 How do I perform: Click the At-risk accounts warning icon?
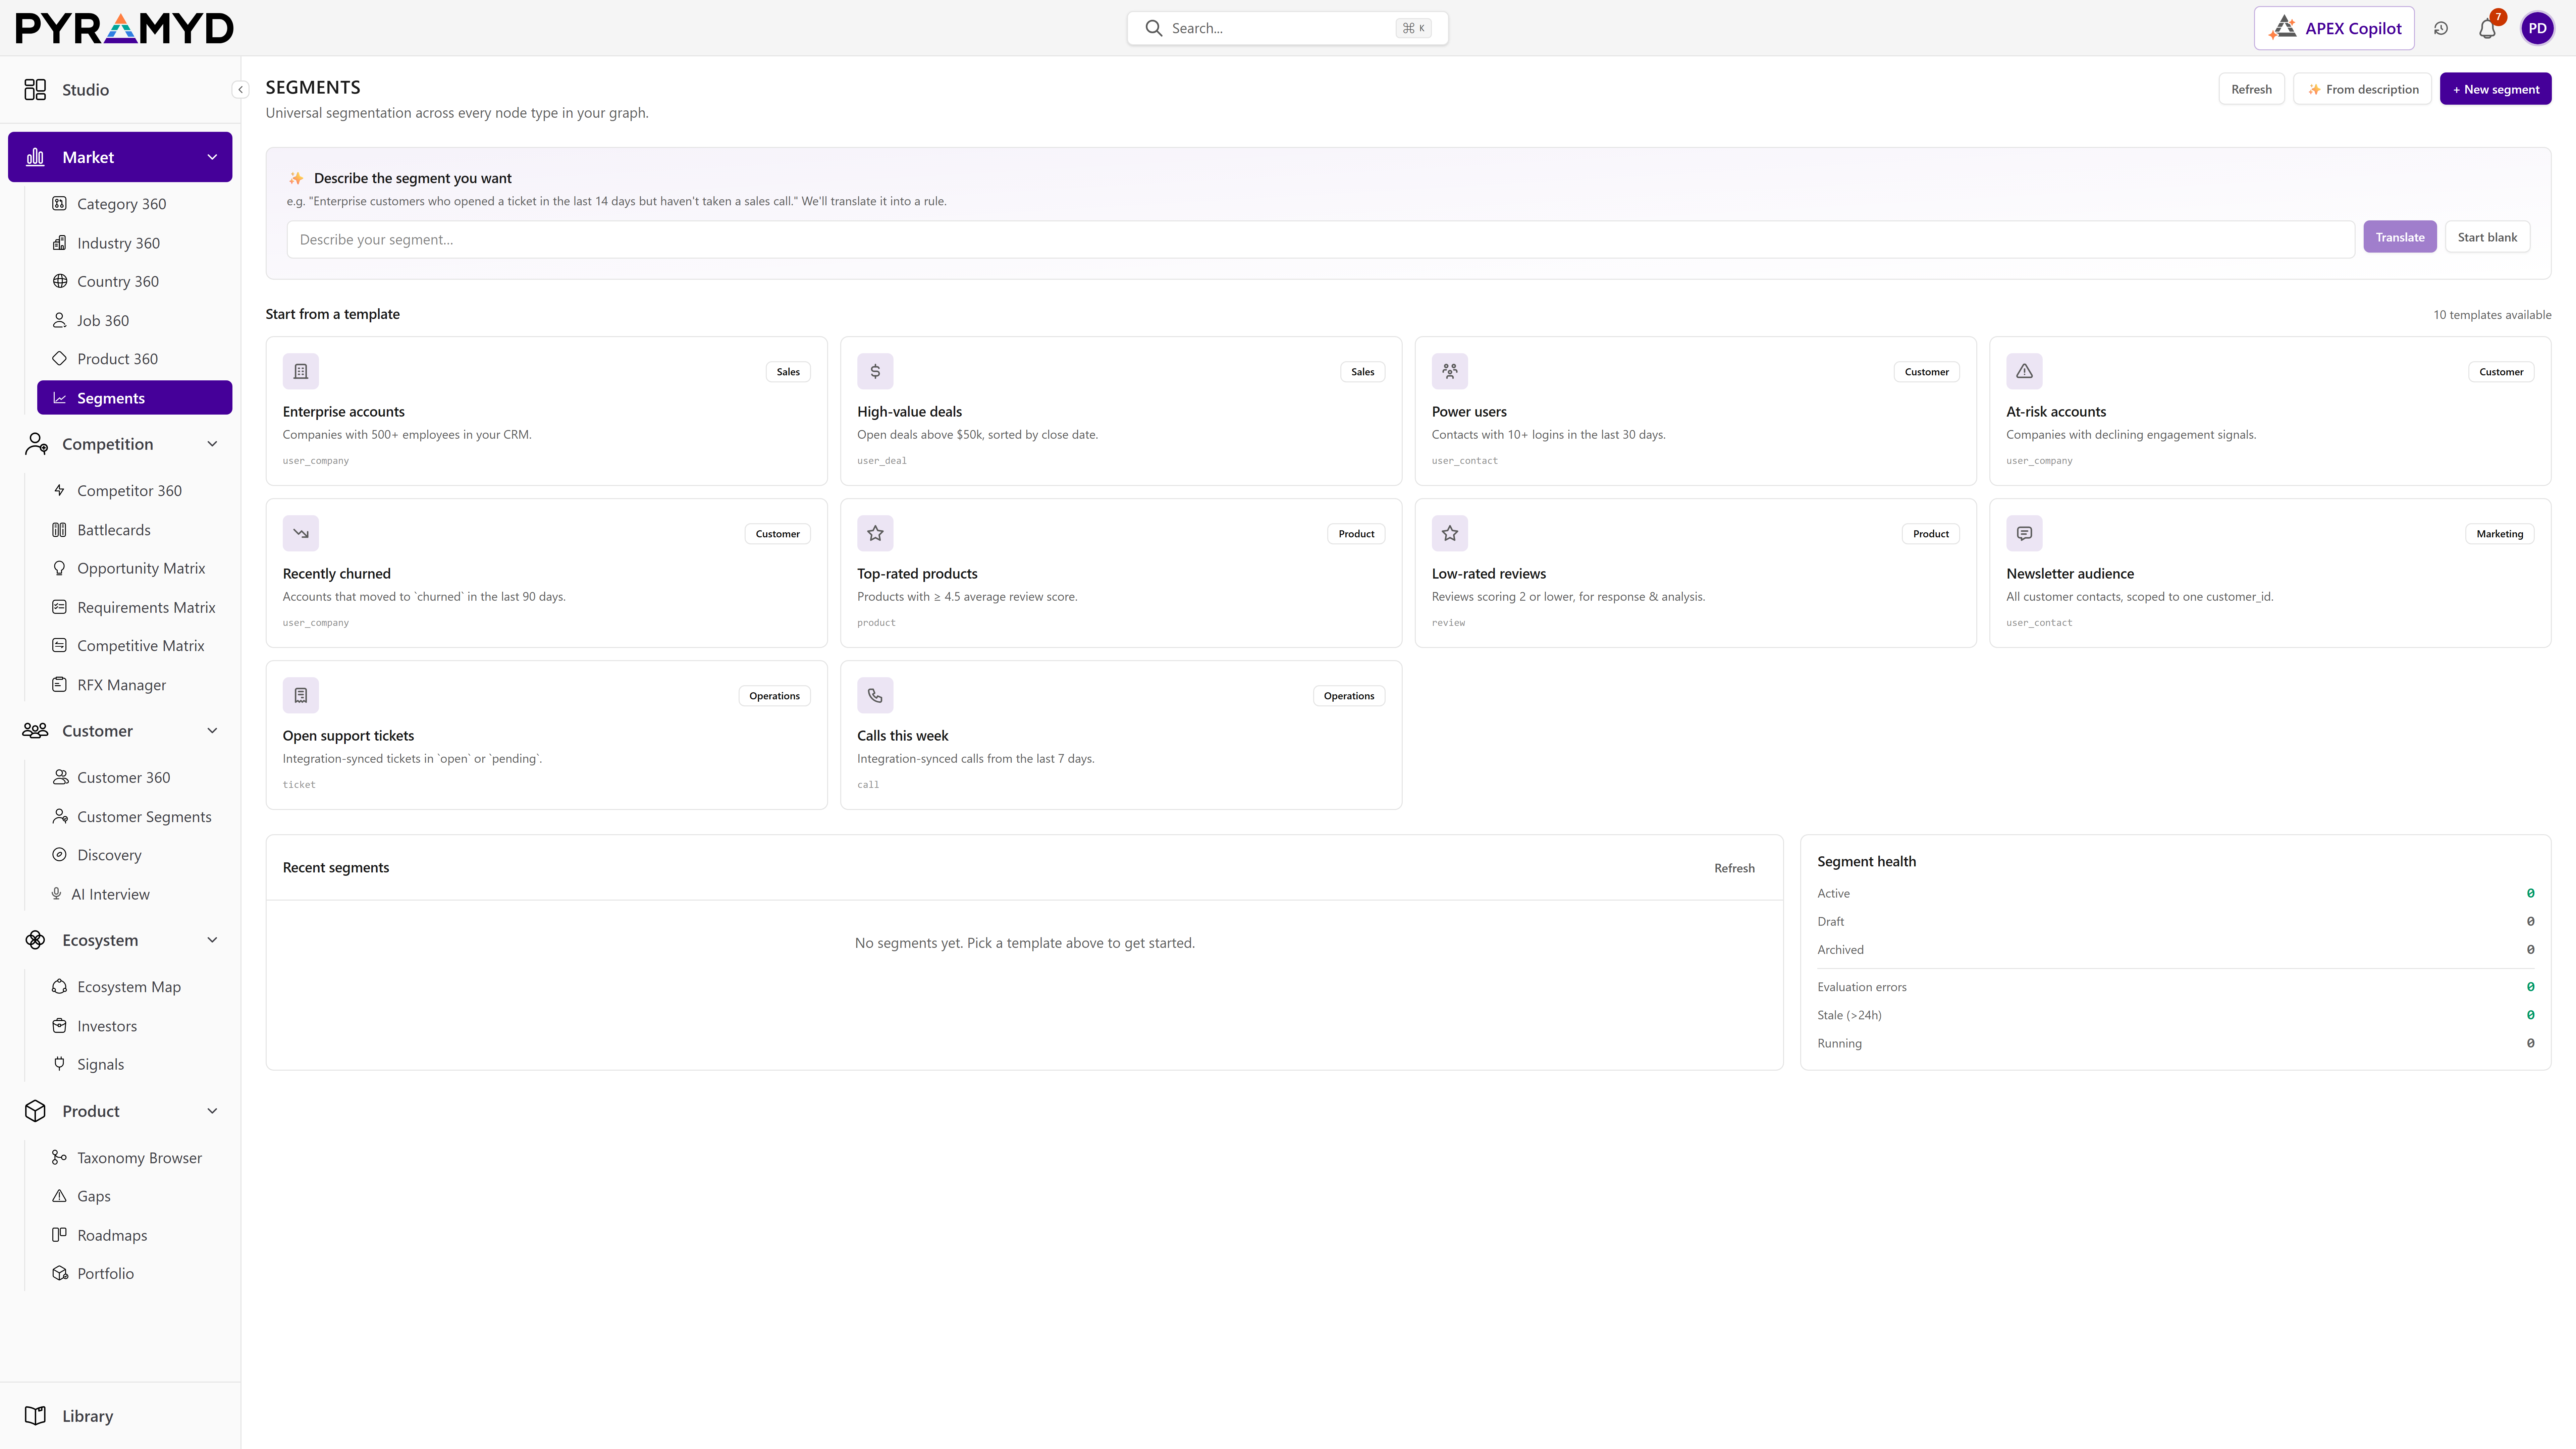[2024, 371]
